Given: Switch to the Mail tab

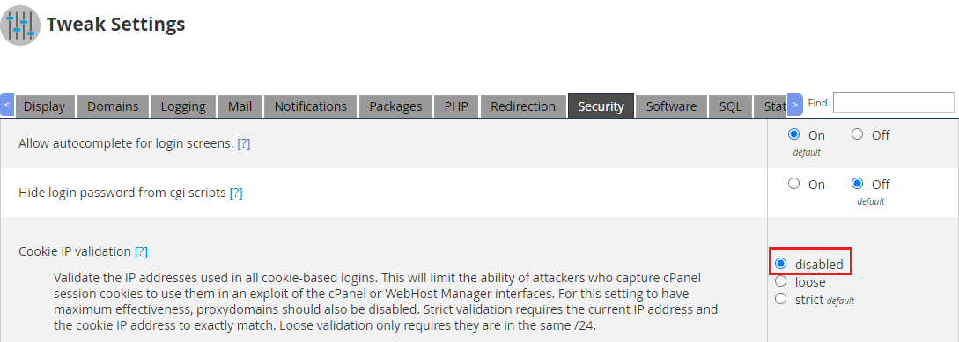Looking at the screenshot, I should pyautogui.click(x=240, y=106).
